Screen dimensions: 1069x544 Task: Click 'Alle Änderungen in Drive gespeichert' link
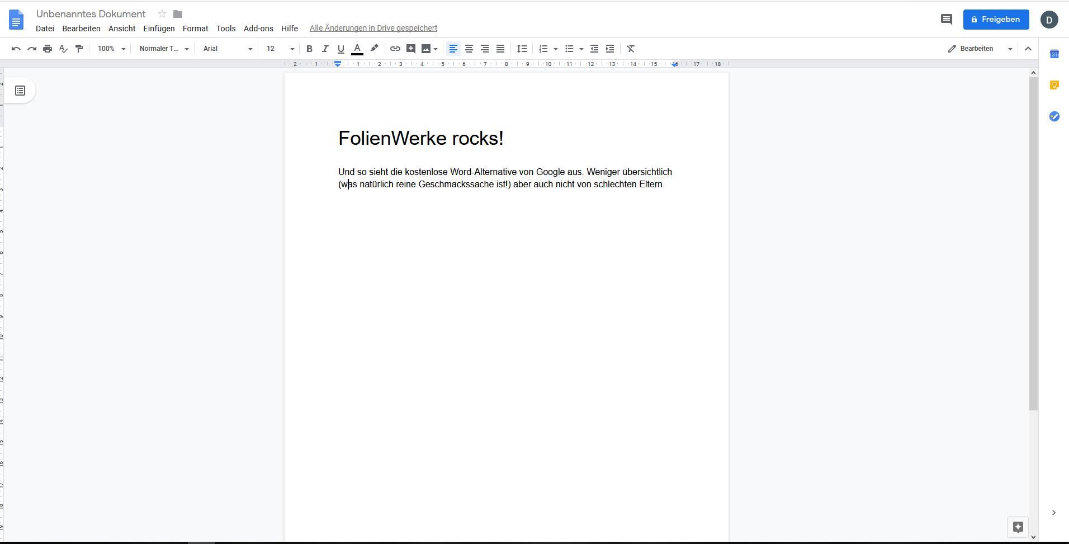[x=373, y=29]
